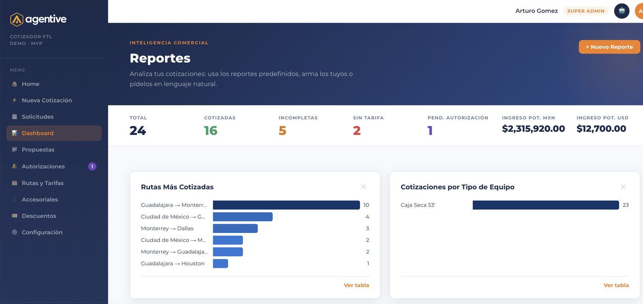This screenshot has width=643, height=304.
Task: Click the Accesoriales dollar icon
Action: [x=14, y=199]
